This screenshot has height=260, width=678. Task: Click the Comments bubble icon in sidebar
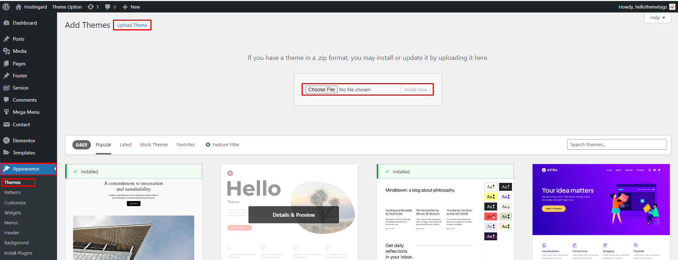click(x=6, y=100)
